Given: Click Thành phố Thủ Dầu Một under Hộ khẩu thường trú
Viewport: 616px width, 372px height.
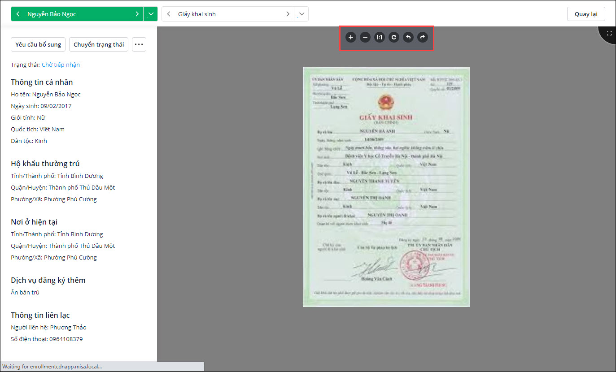Looking at the screenshot, I should click(x=82, y=187).
